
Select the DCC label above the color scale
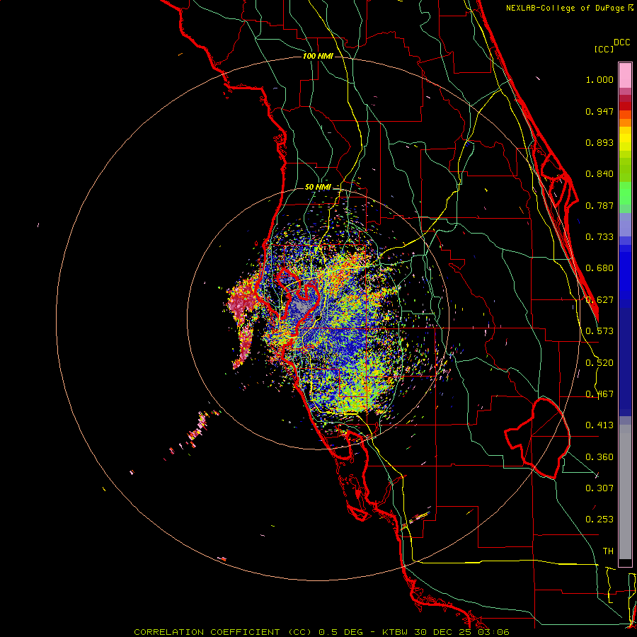tap(622, 42)
